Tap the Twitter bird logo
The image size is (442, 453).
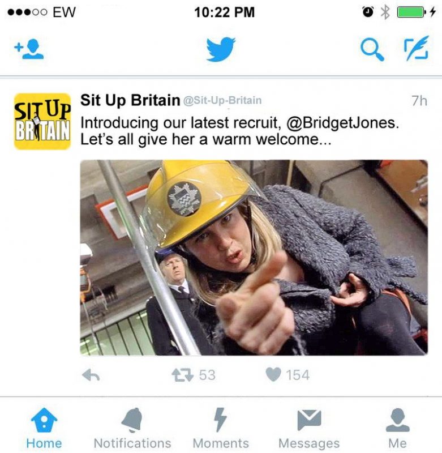(x=221, y=49)
